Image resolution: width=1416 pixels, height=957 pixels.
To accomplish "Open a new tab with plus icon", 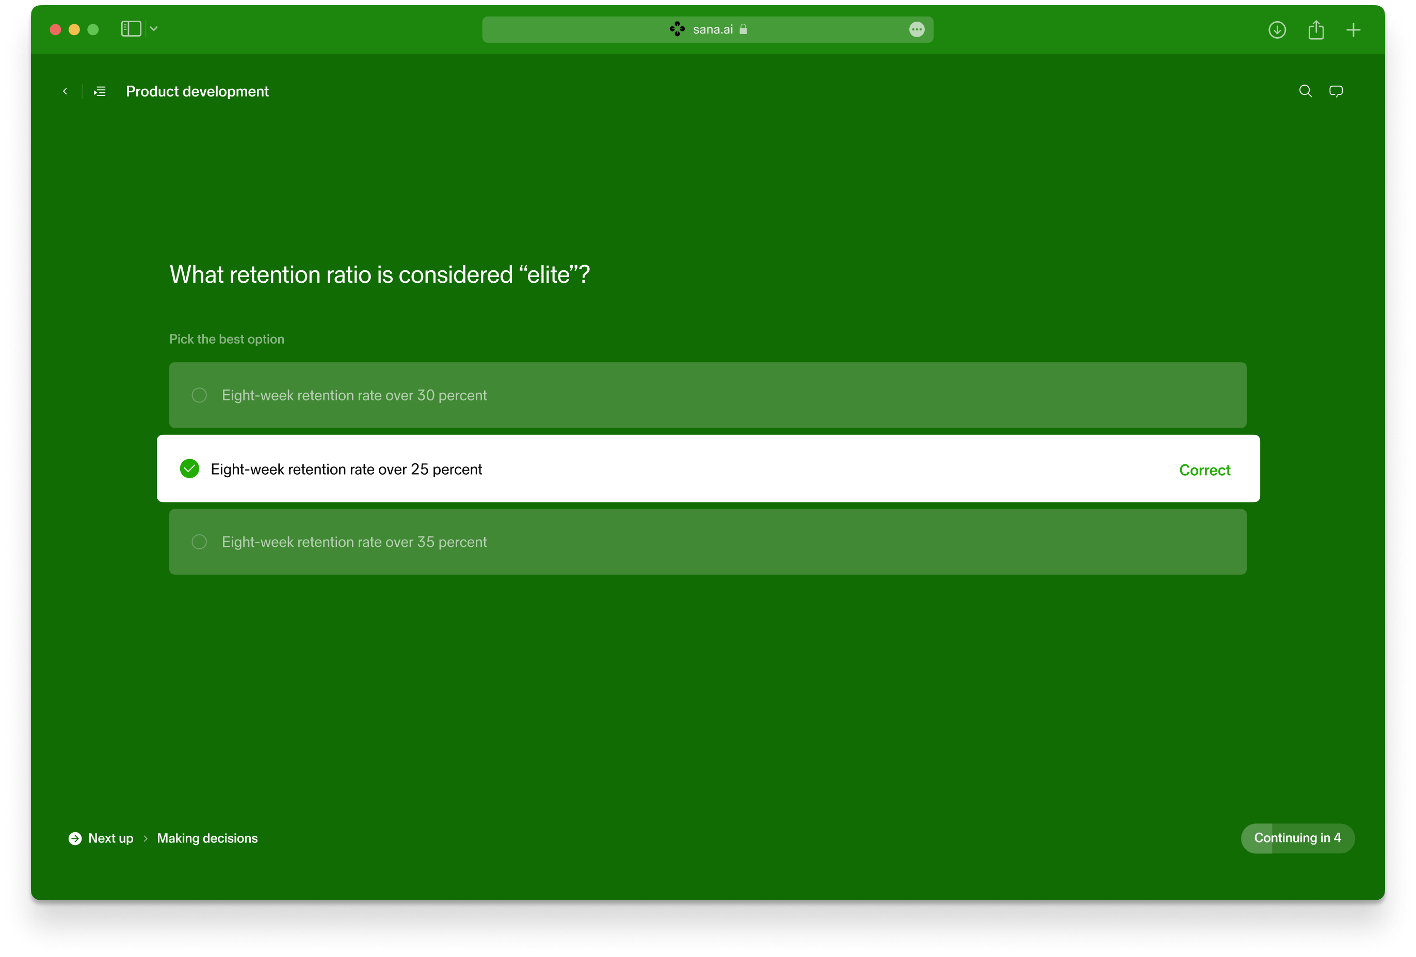I will click(x=1353, y=30).
